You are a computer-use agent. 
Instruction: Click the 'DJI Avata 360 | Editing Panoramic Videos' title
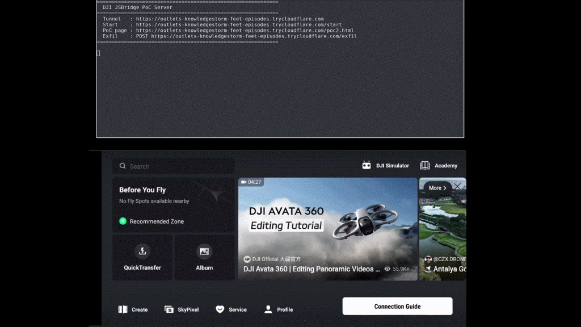pyautogui.click(x=311, y=269)
